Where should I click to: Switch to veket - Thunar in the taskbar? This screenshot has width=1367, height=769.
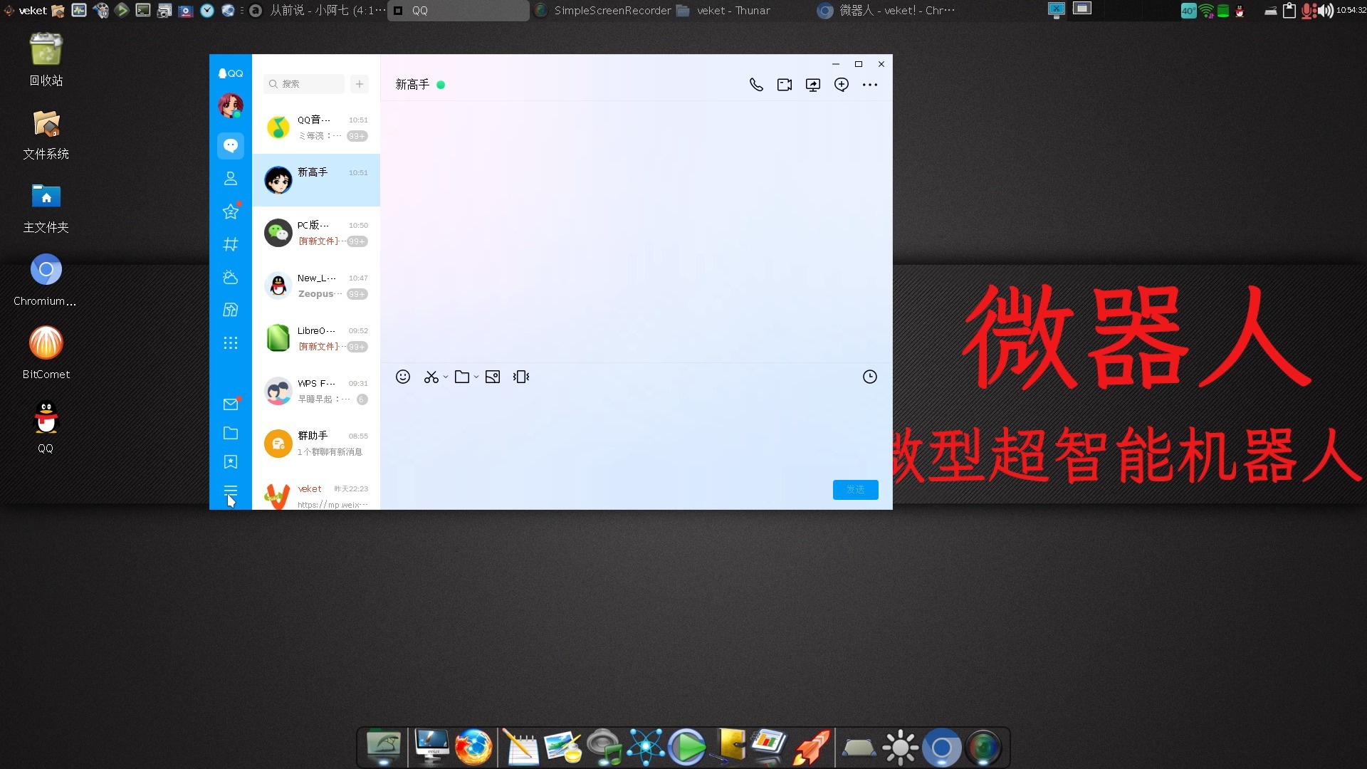(x=743, y=11)
